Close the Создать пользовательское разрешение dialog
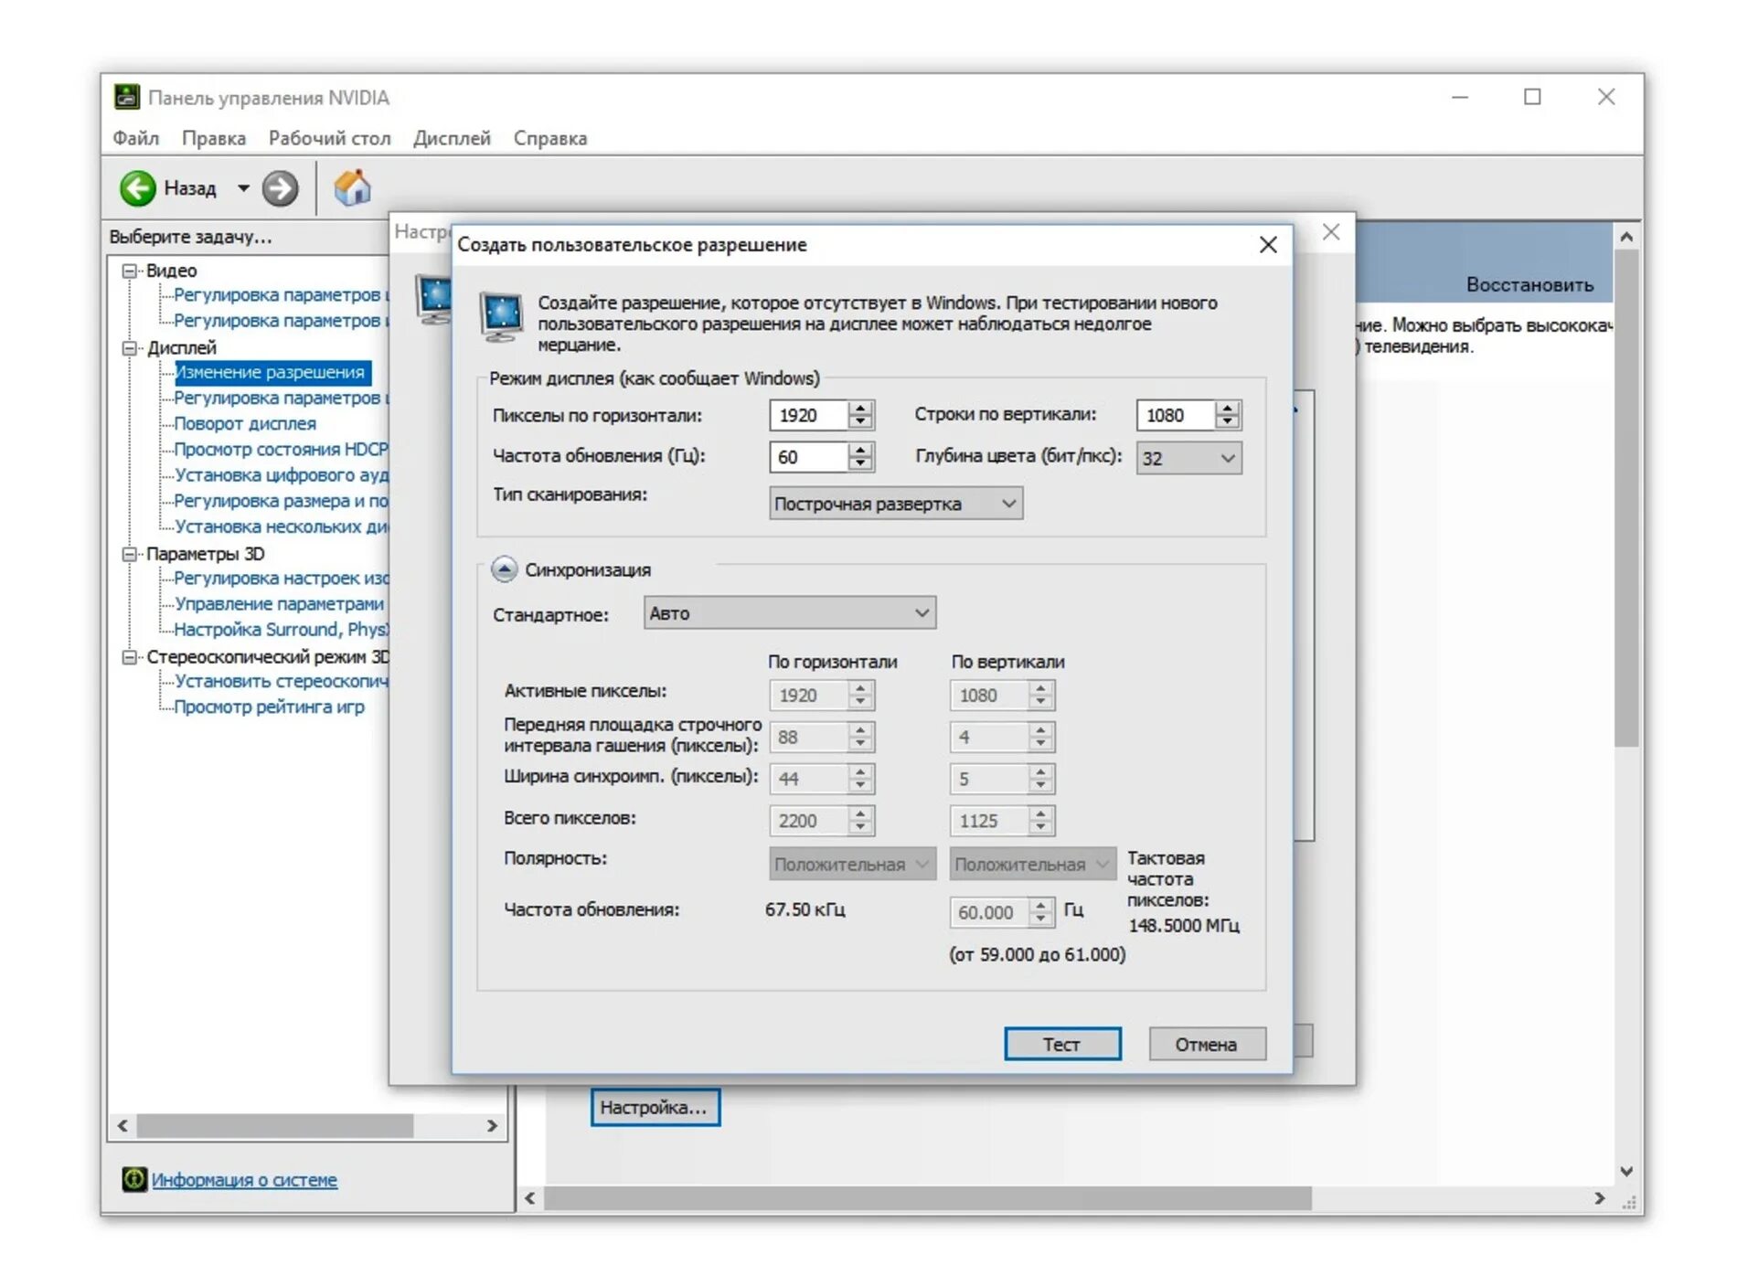The image size is (1737, 1286). (1268, 245)
